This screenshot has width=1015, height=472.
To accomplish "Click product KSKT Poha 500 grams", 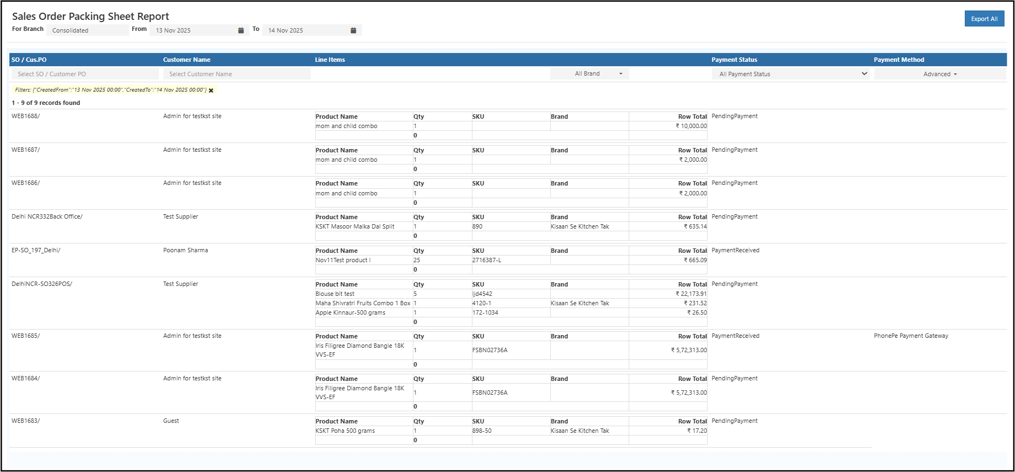I will pyautogui.click(x=345, y=431).
